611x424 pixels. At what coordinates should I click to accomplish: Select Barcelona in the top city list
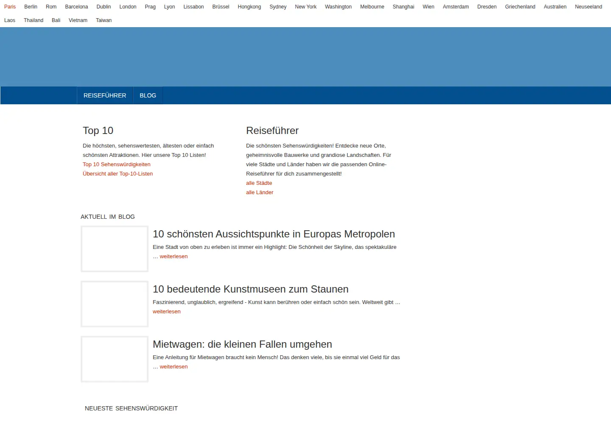[x=76, y=7]
